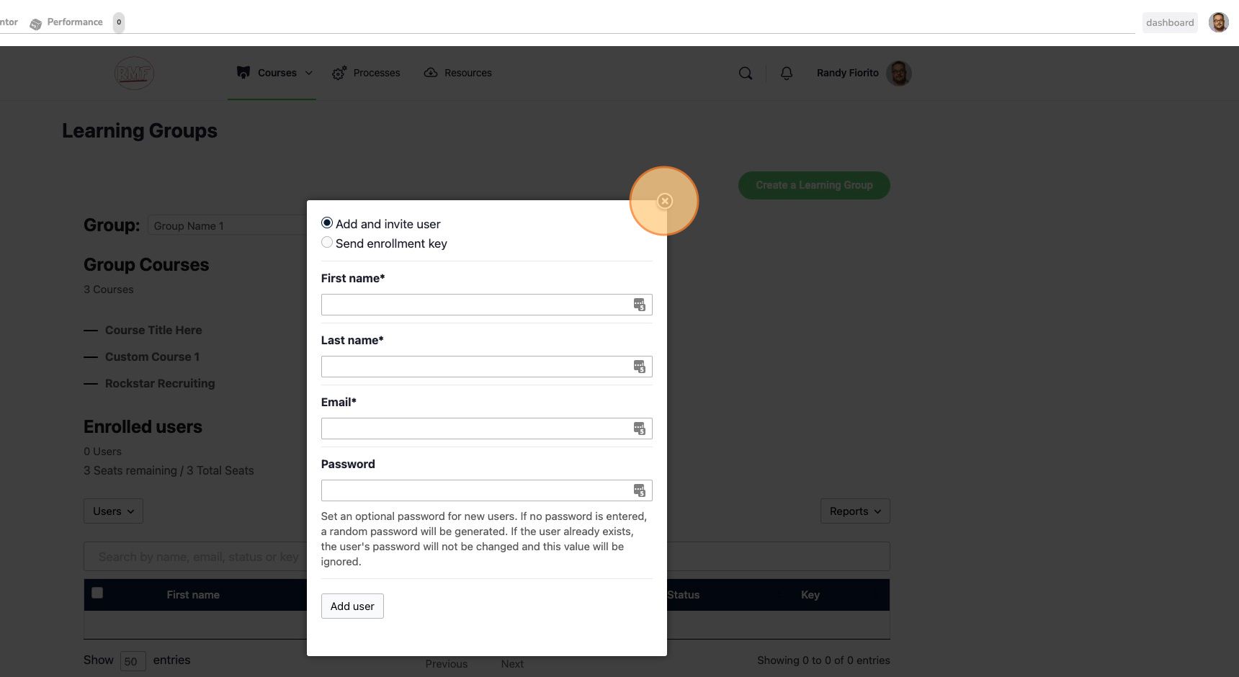
Task: Open the Users dropdown
Action: [x=113, y=511]
